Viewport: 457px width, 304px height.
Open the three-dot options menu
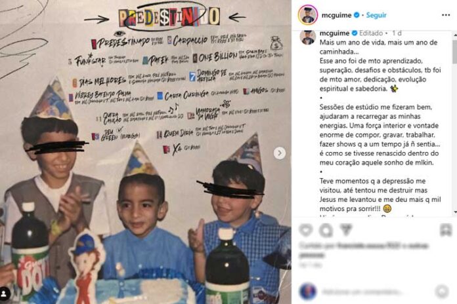tap(446, 15)
